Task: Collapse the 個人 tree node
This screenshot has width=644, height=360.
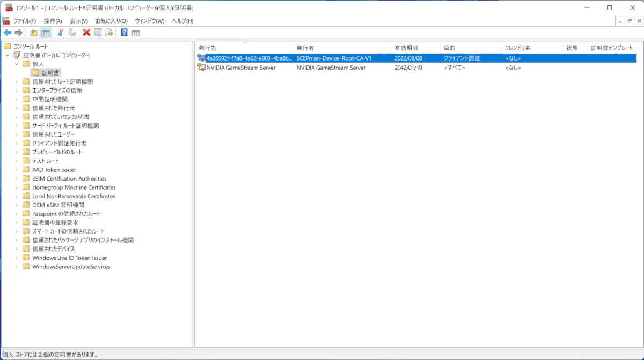Action: click(x=17, y=64)
